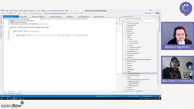The height and width of the screenshot is (109, 194).
Task: Select Program.cs file
Action: (x=131, y=55)
